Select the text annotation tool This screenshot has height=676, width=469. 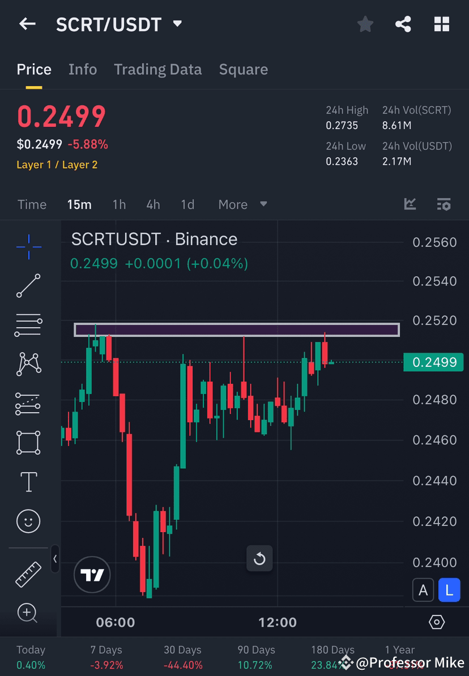coord(28,482)
